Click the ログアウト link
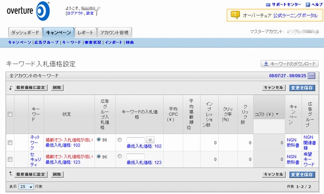This screenshot has width=324, height=194. (75, 13)
